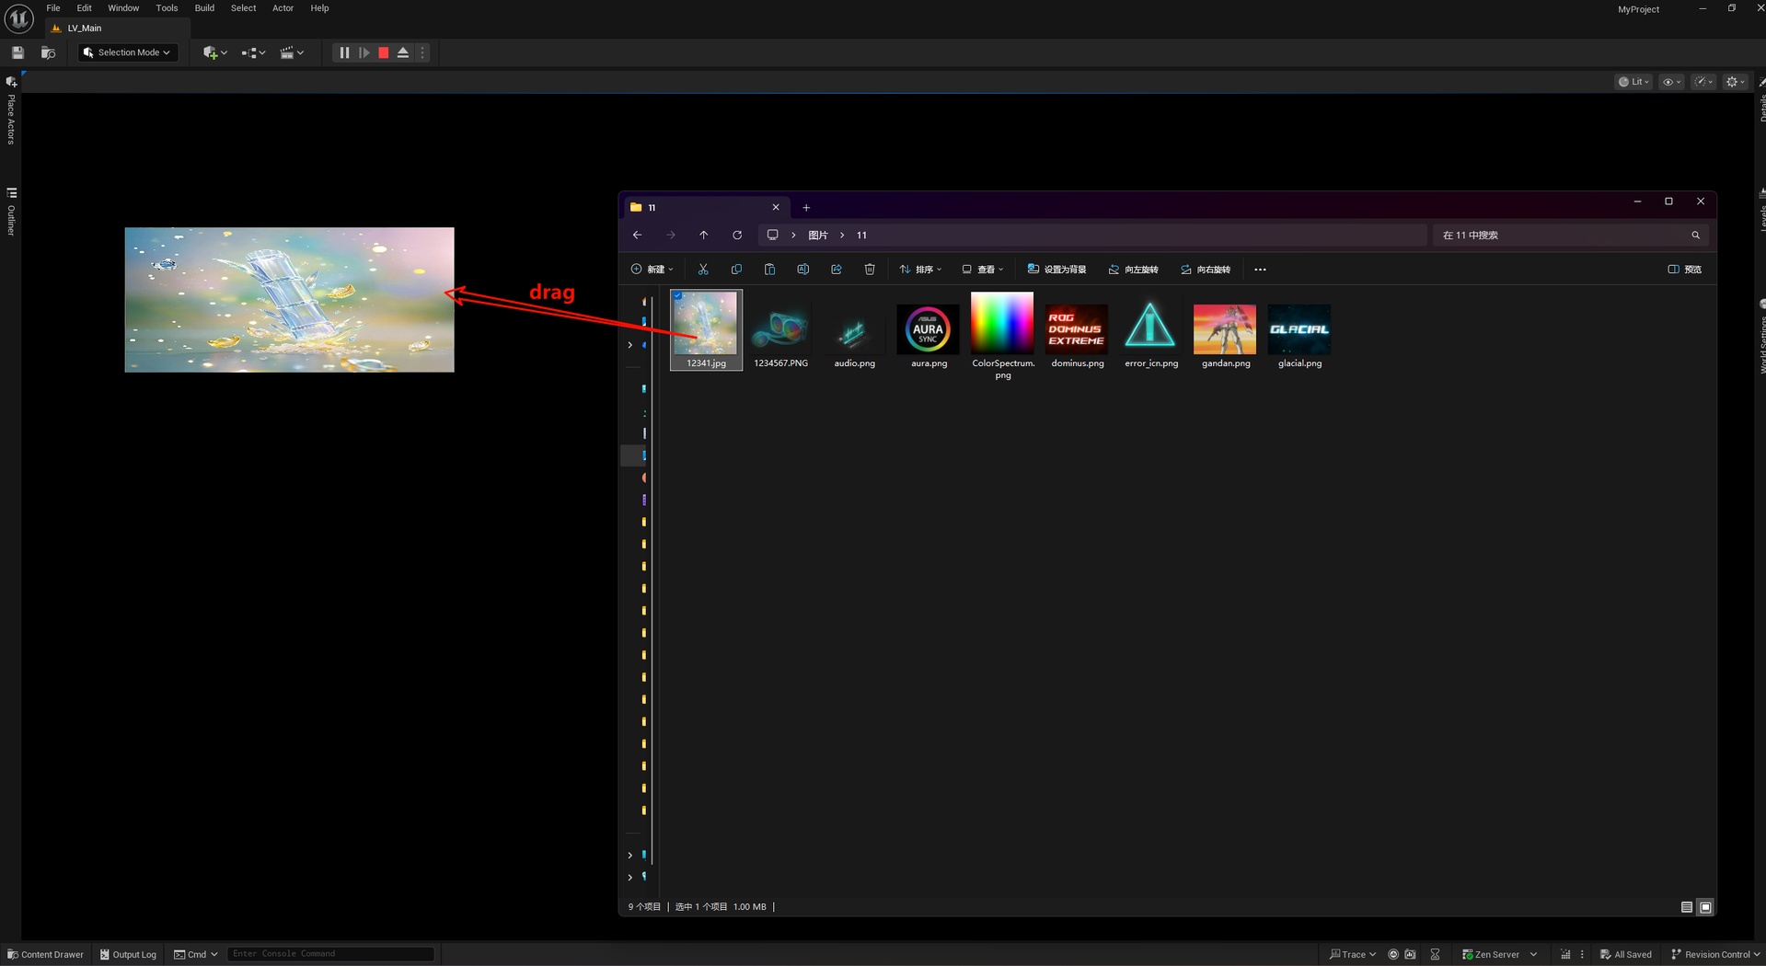Click the Rename icon in Explorer
The width and height of the screenshot is (1766, 966).
pos(802,270)
